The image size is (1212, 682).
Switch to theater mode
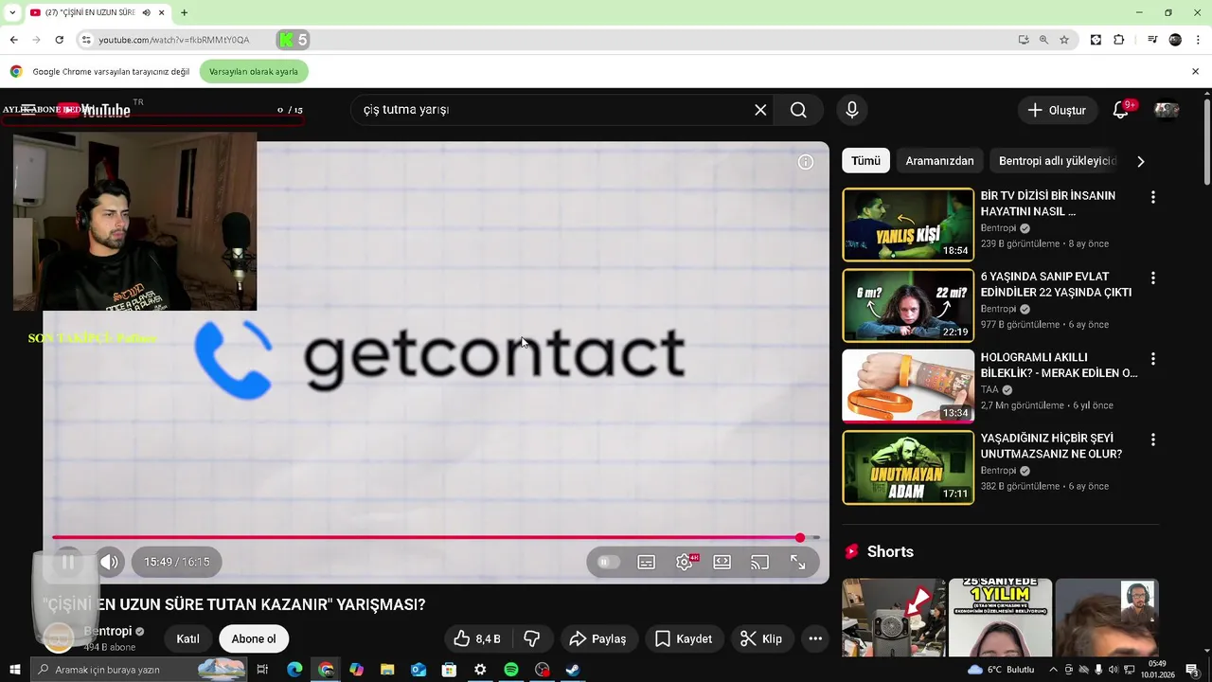pyautogui.click(x=722, y=563)
